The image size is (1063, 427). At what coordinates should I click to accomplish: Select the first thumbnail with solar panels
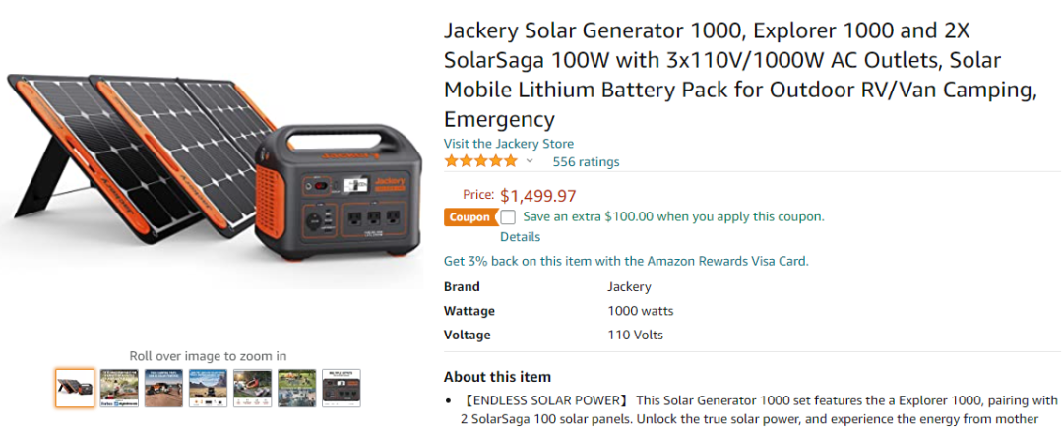click(x=75, y=388)
